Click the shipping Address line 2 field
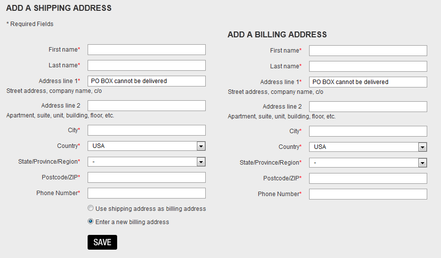This screenshot has width=441, height=258. click(147, 106)
